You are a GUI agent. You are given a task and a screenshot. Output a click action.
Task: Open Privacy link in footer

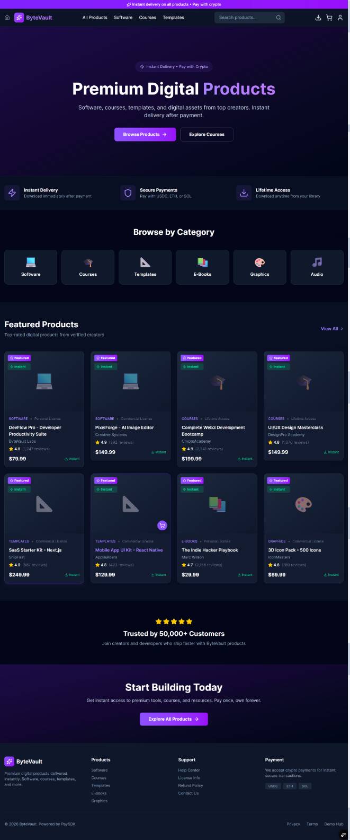pos(293,824)
